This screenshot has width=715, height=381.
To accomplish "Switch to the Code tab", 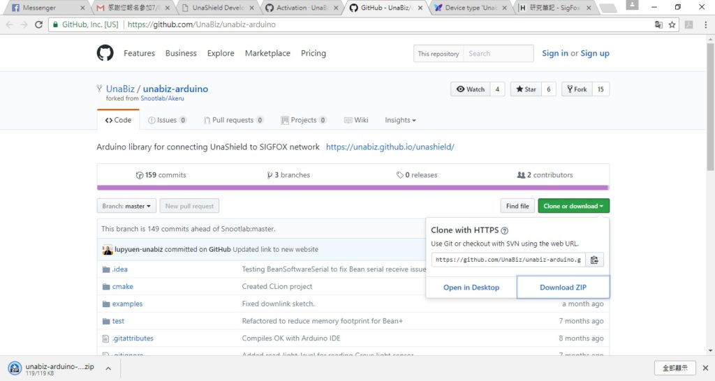I will click(118, 120).
